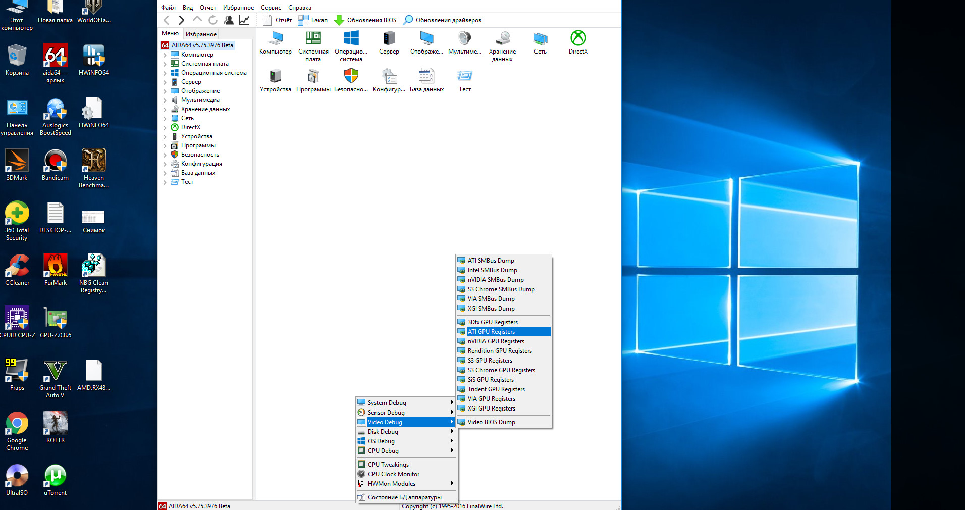
Task: Switch to the Избранное tab in sidebar
Action: tap(201, 34)
